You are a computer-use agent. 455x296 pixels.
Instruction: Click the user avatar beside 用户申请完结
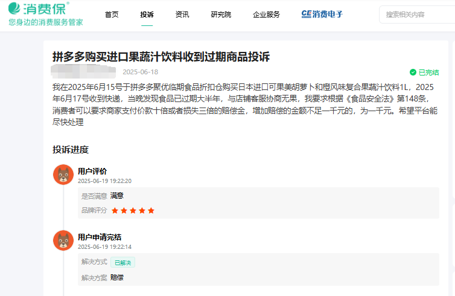pyautogui.click(x=63, y=240)
